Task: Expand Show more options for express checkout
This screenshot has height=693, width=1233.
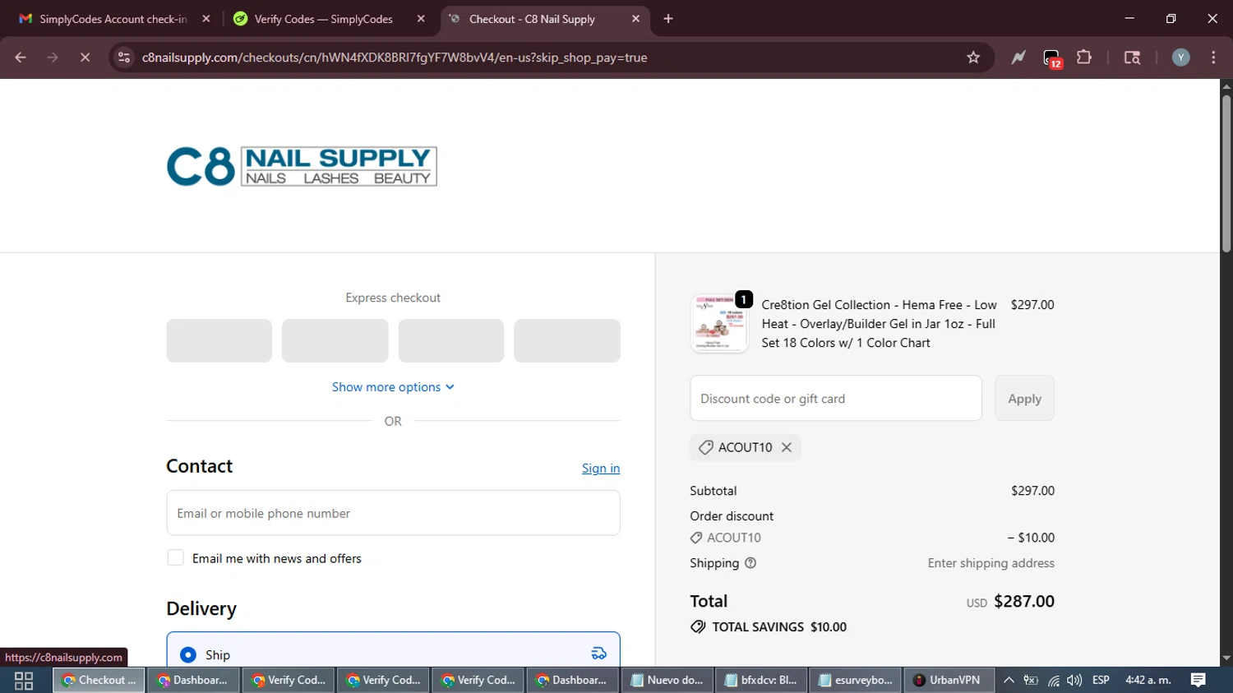Action: pos(393,387)
